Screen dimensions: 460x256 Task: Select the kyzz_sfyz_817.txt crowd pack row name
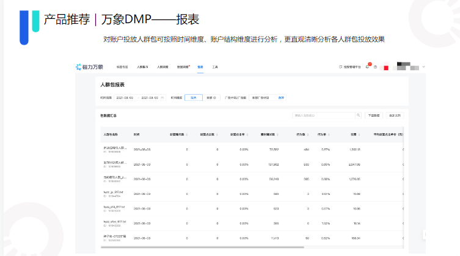[115, 221]
